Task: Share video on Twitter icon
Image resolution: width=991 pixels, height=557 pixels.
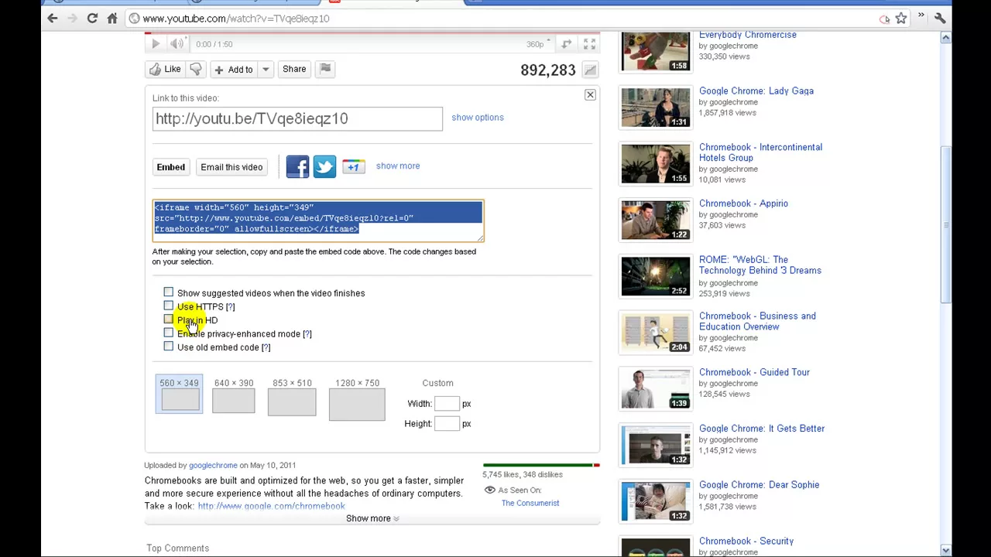Action: pyautogui.click(x=324, y=166)
